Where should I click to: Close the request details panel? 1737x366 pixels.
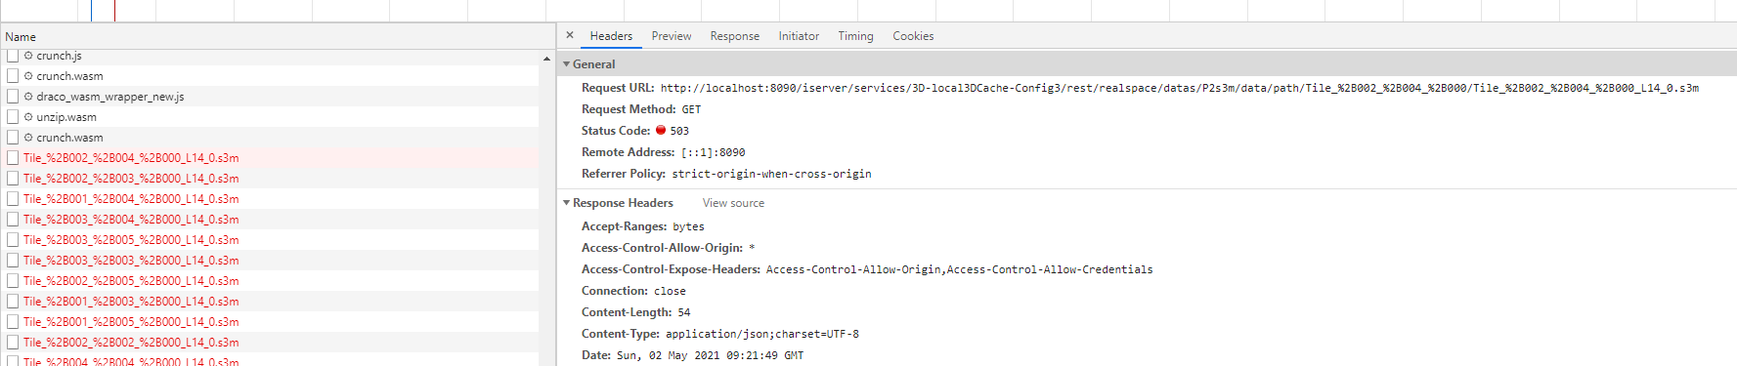coord(570,35)
